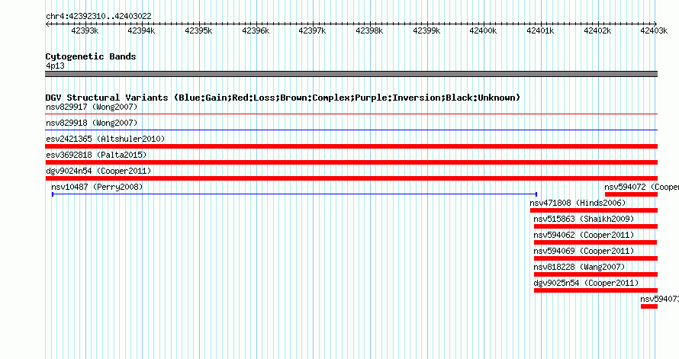Open the nsv515863 (Shaikh2009) variant label
The image size is (679, 359).
pyautogui.click(x=584, y=219)
